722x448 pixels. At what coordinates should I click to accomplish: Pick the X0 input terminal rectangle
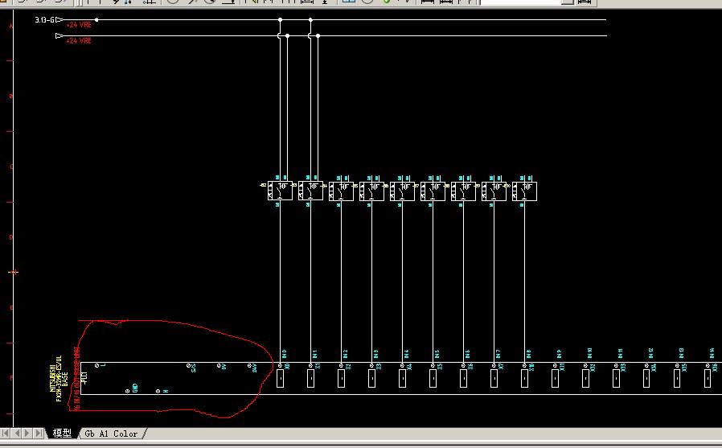click(281, 378)
